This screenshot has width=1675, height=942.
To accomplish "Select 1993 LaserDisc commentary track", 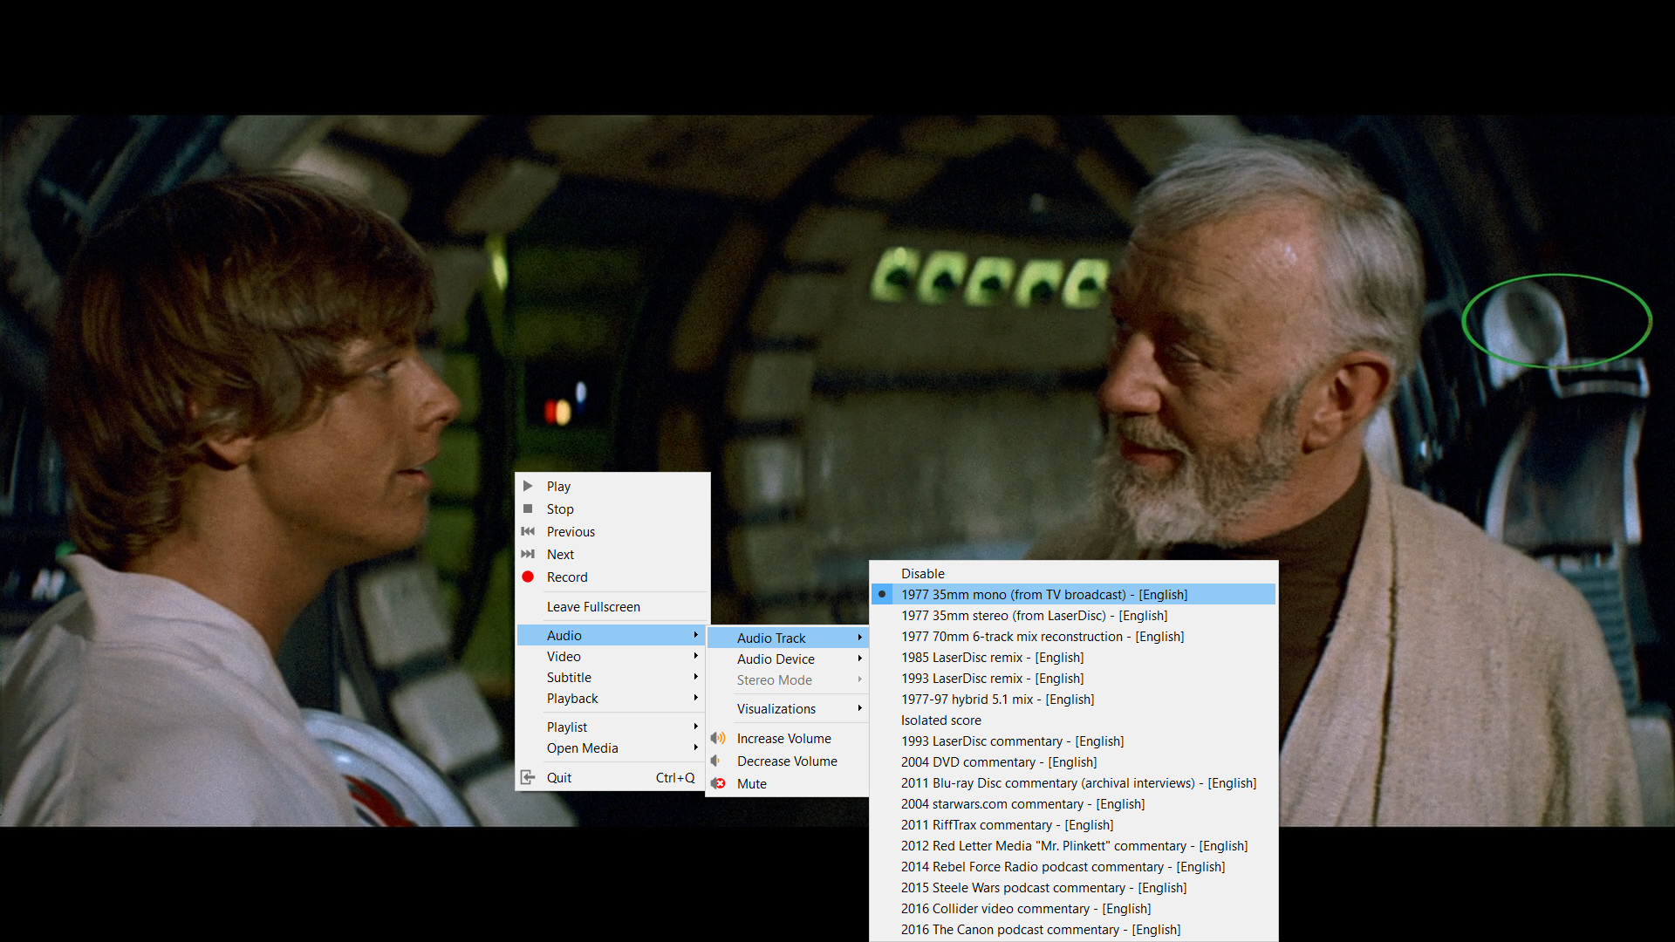I will [1073, 741].
